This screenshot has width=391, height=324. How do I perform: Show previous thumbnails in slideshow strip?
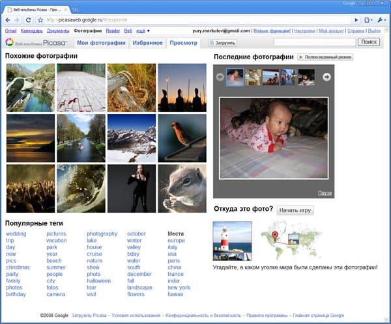coord(220,77)
